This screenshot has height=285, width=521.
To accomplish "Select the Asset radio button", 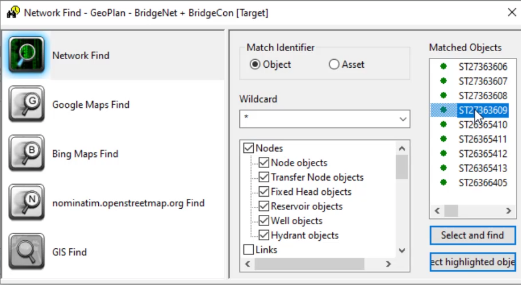I will click(x=334, y=65).
